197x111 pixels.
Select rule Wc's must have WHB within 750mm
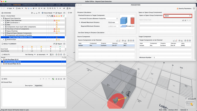(x=33, y=37)
